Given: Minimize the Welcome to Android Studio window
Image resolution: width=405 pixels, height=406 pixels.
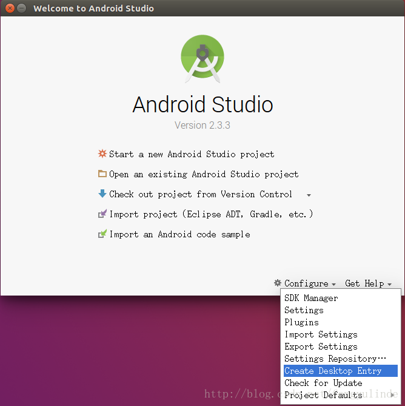Looking at the screenshot, I should [22, 8].
